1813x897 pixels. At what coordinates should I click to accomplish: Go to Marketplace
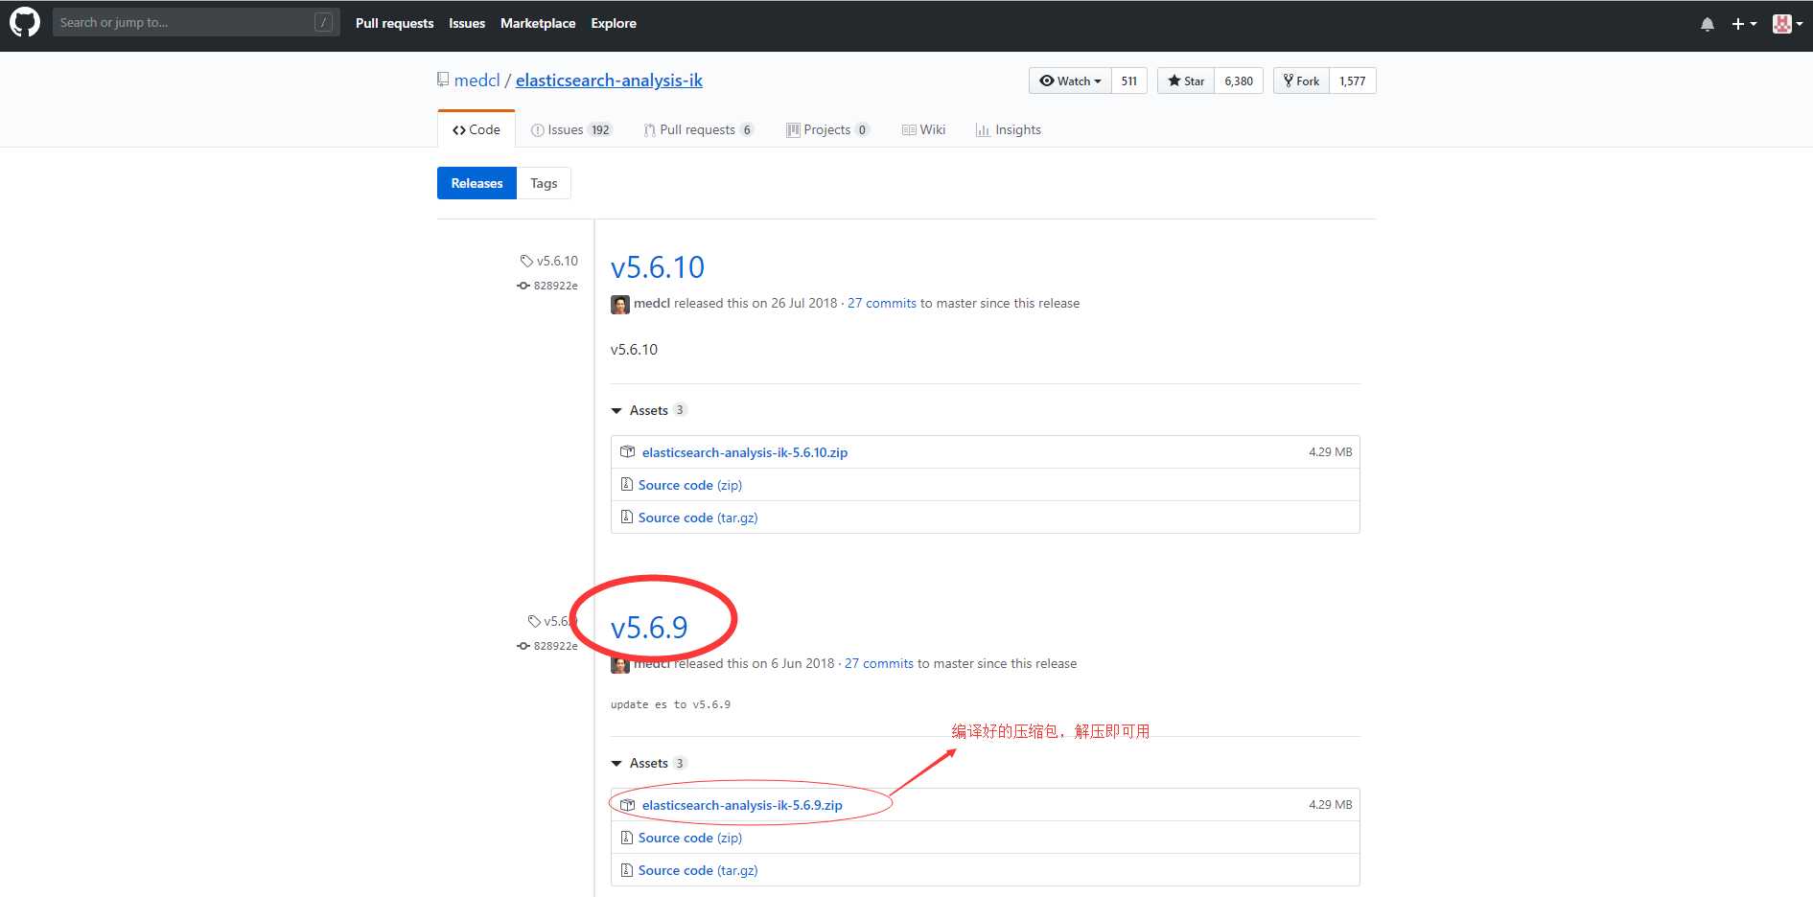tap(538, 23)
